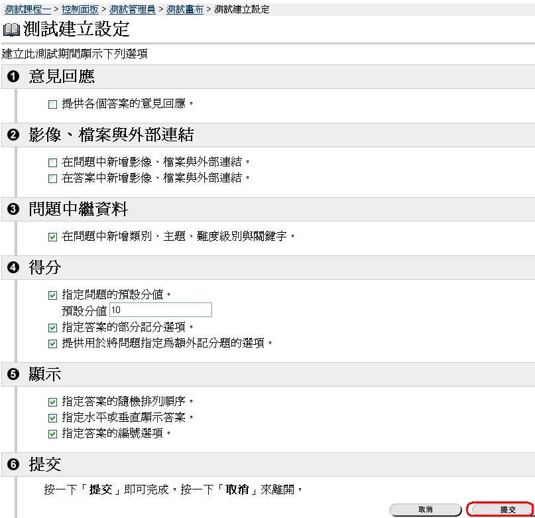Focus the 預設分值 input field
Image resolution: width=535 pixels, height=518 pixels.
point(160,310)
